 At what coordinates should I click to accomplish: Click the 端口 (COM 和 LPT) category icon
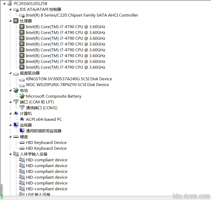(16, 102)
